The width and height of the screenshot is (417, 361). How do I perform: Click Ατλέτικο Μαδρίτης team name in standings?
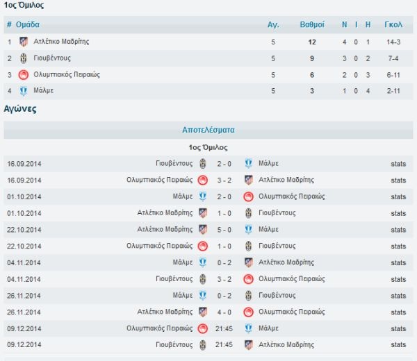coord(61,42)
